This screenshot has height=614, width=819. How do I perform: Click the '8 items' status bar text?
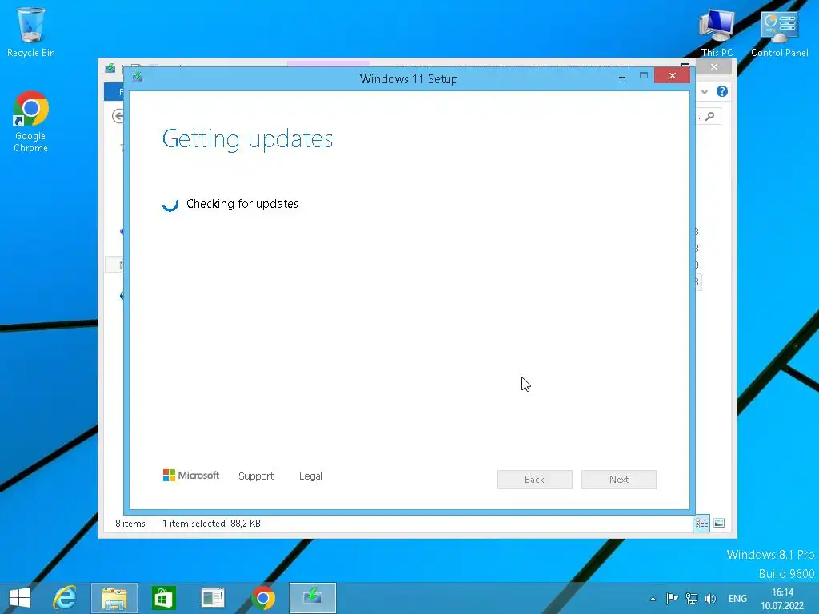130,524
